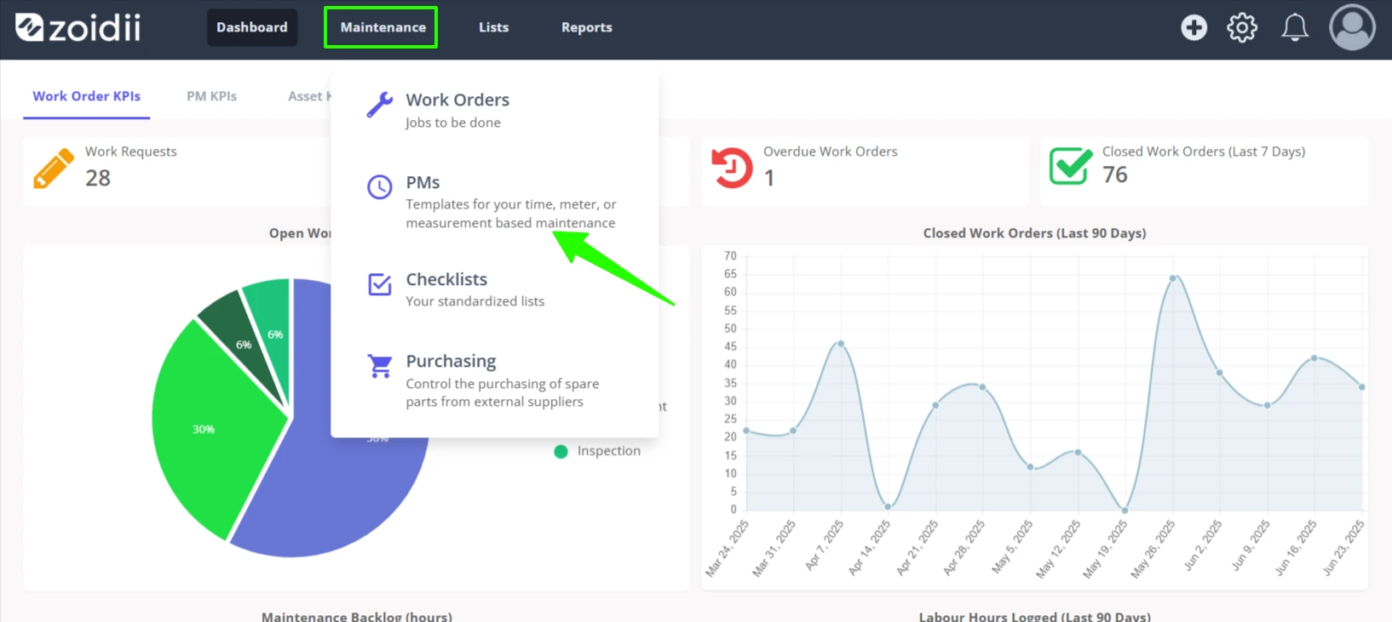Click the Work Requests pencil icon

point(54,168)
